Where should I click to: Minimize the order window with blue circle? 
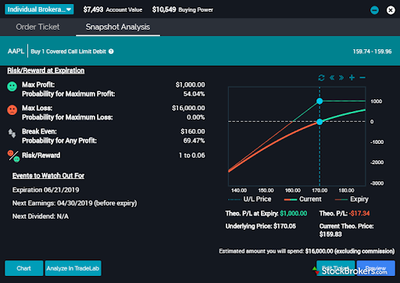point(374,10)
